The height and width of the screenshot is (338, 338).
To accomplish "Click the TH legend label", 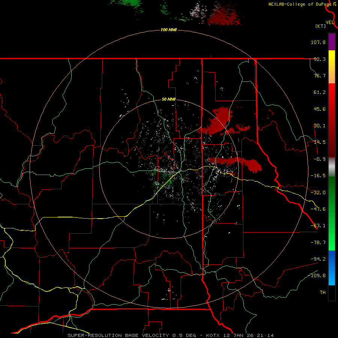I will [x=323, y=293].
